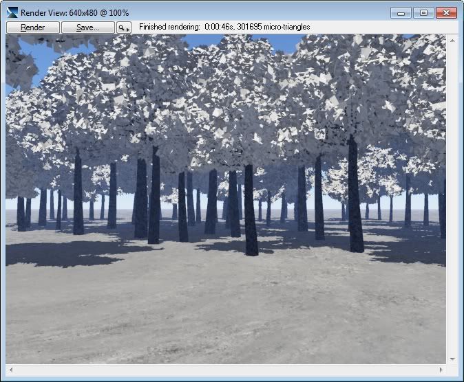Open the Save... dialog button
Viewport: 464px width, 382px height.
[x=88, y=27]
